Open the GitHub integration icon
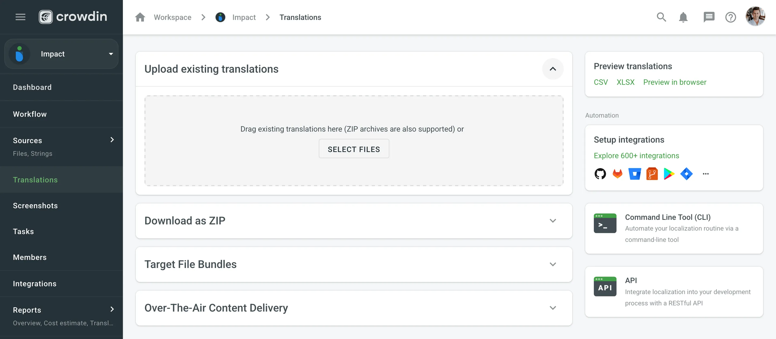This screenshot has height=339, width=776. 600,174
